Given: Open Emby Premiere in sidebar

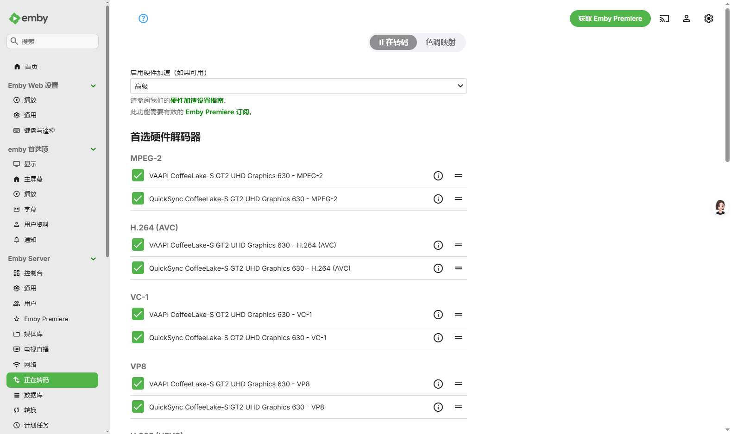Looking at the screenshot, I should point(52,319).
